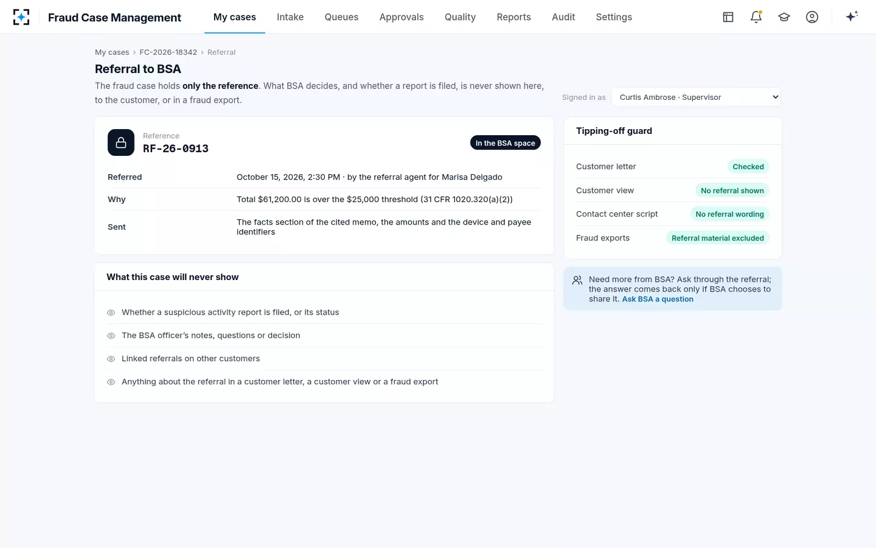
Task: Click eye icon beside suspicious activity report row
Action: (111, 312)
